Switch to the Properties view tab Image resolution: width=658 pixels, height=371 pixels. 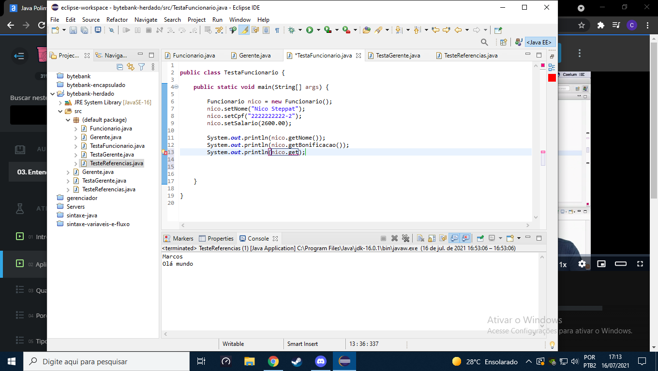pyautogui.click(x=216, y=239)
